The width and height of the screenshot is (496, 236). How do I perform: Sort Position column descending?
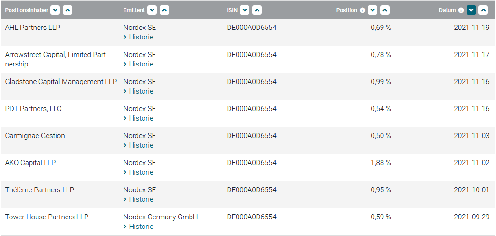pos(372,10)
